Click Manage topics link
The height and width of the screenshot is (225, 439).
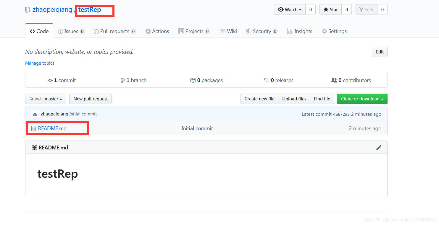[x=40, y=63]
